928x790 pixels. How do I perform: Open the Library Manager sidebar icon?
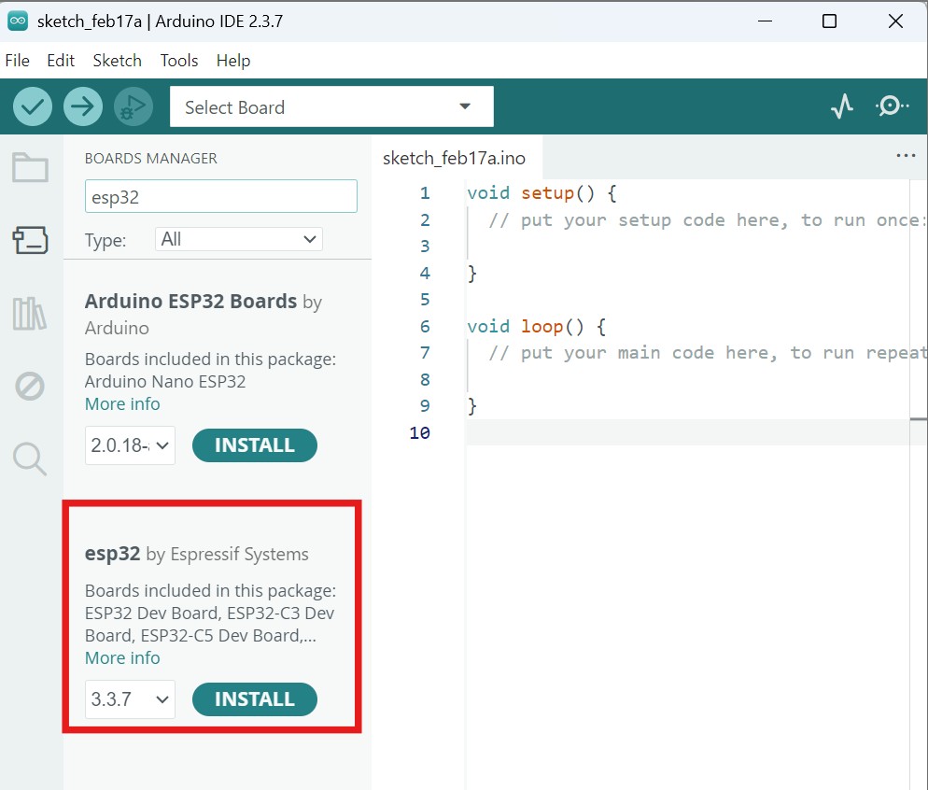pyautogui.click(x=30, y=313)
